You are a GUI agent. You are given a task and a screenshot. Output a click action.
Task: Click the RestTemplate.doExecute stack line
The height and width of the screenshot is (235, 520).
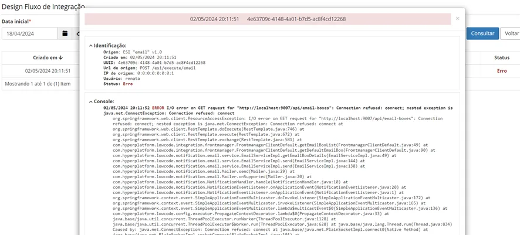click(x=208, y=129)
